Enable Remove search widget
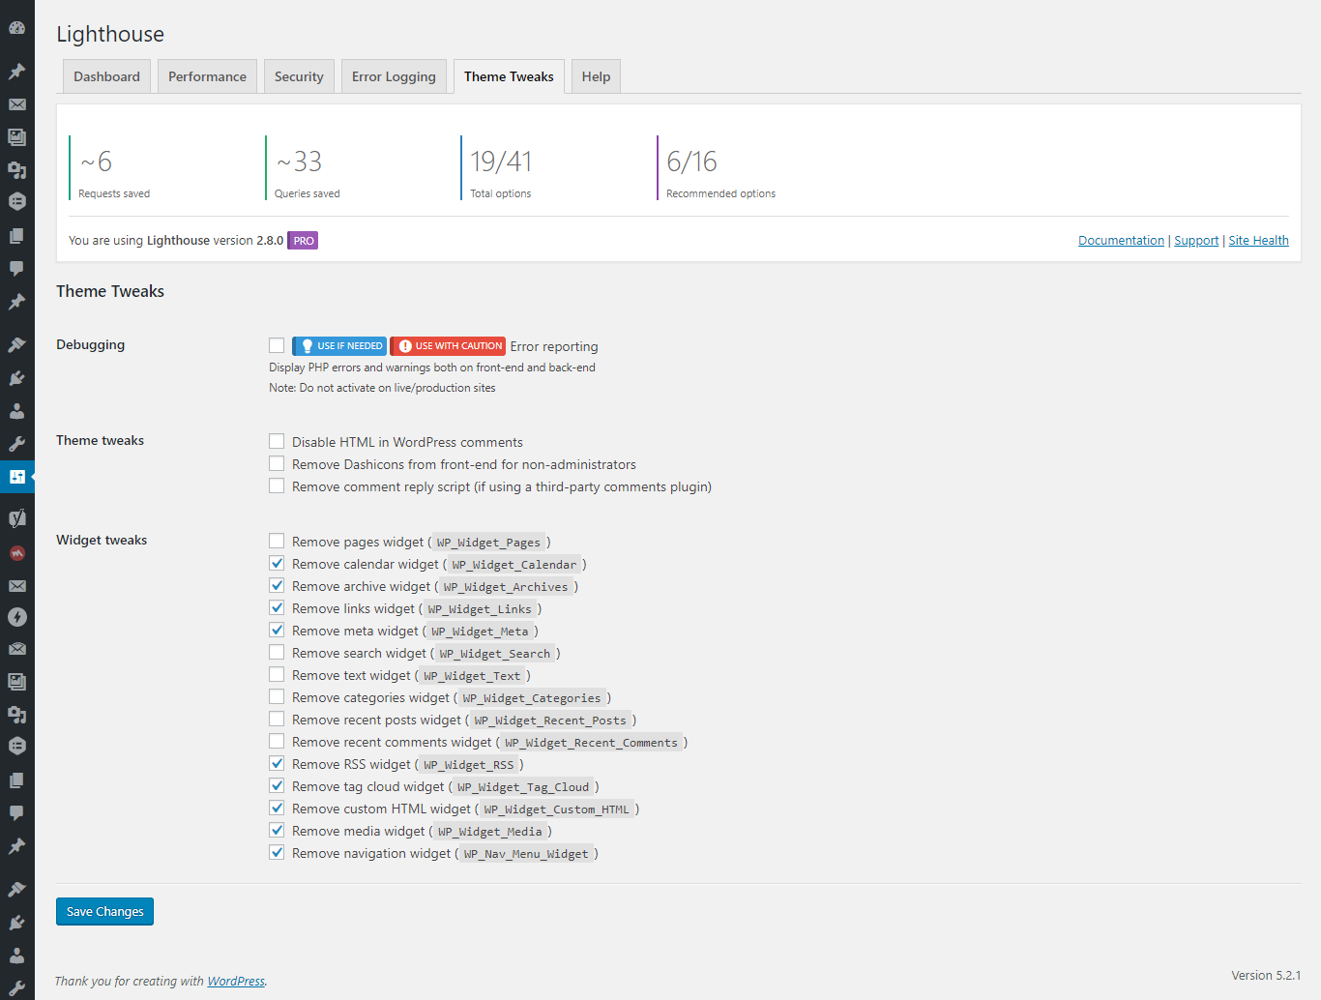This screenshot has width=1321, height=1000. pyautogui.click(x=277, y=652)
